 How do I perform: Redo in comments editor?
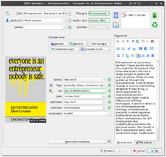click(123, 41)
